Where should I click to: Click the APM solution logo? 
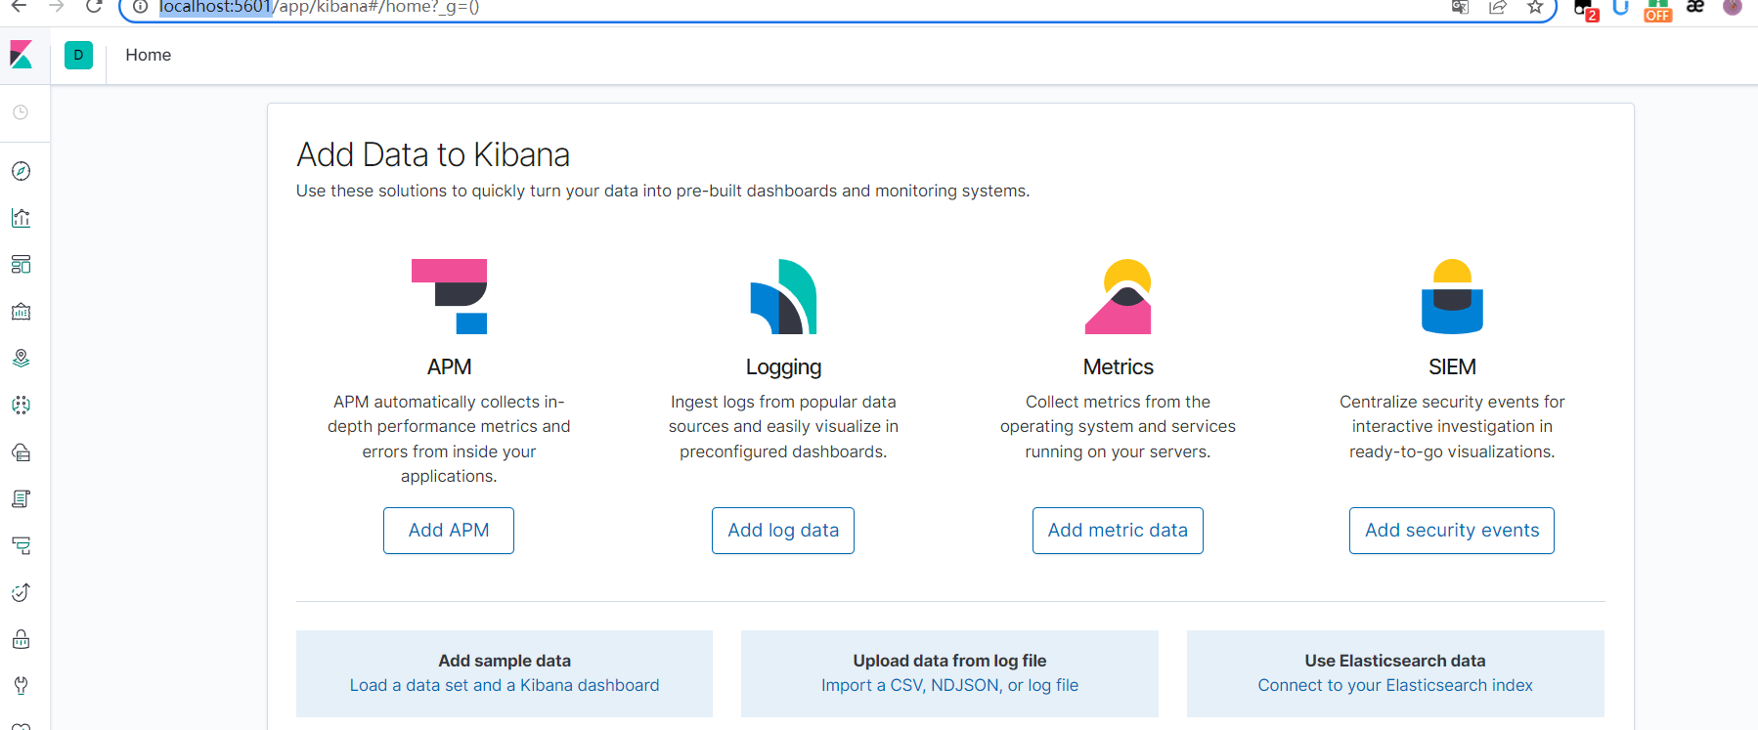(x=450, y=297)
